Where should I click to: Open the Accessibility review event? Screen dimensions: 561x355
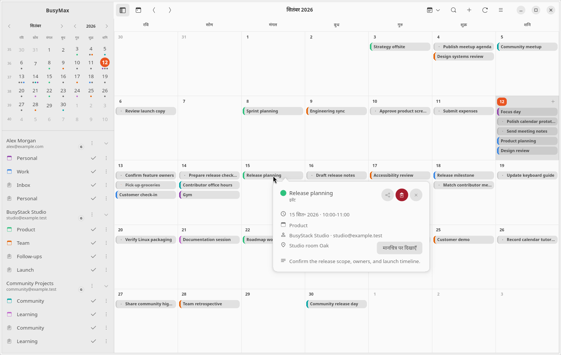[400, 175]
